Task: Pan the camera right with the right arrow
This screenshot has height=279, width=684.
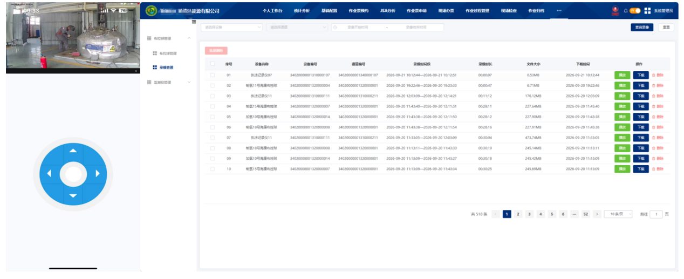Action: pos(97,173)
